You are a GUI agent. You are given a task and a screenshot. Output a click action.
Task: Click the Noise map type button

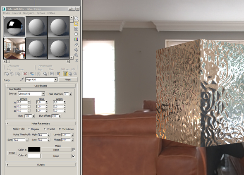tap(68, 79)
